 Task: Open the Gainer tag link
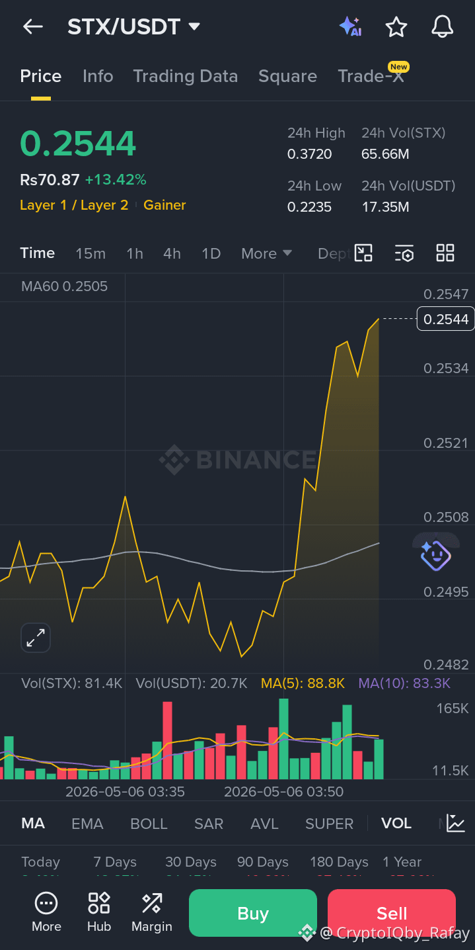[164, 205]
